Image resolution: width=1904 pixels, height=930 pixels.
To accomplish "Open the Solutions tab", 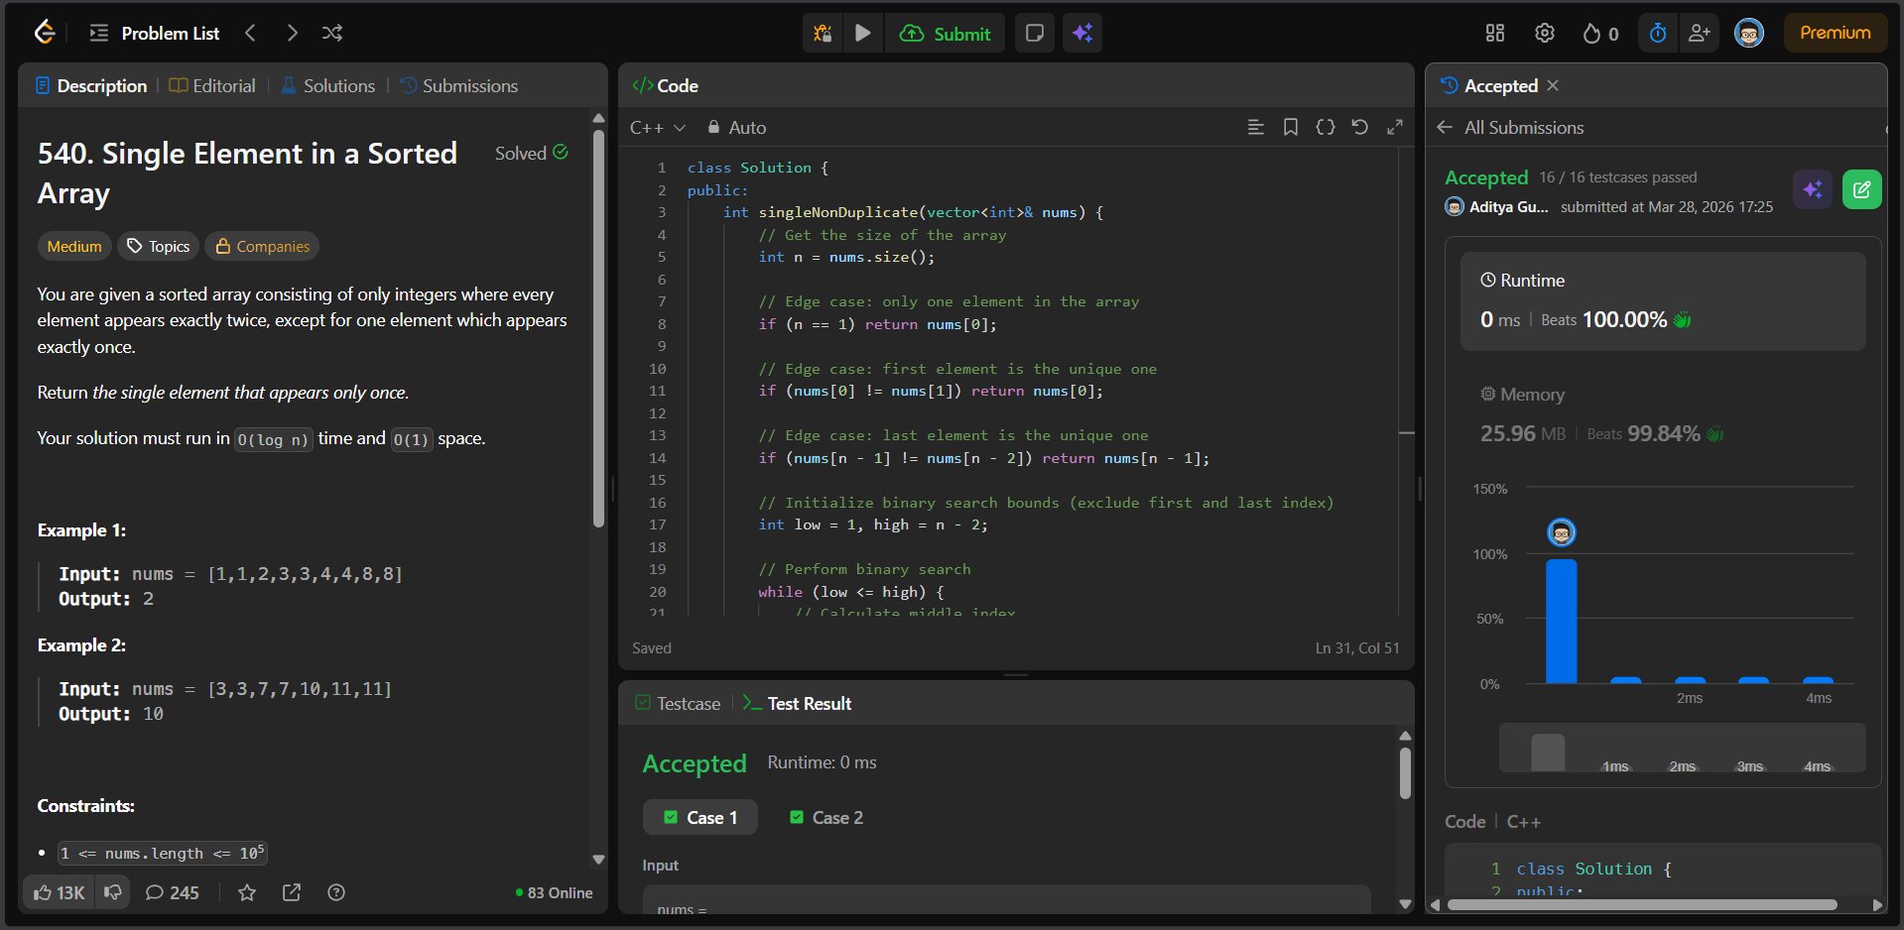I will pos(327,86).
